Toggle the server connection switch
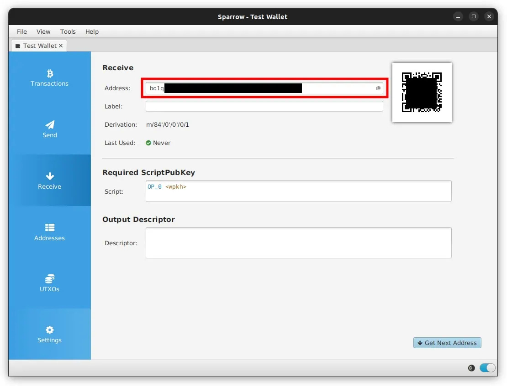 (487, 368)
